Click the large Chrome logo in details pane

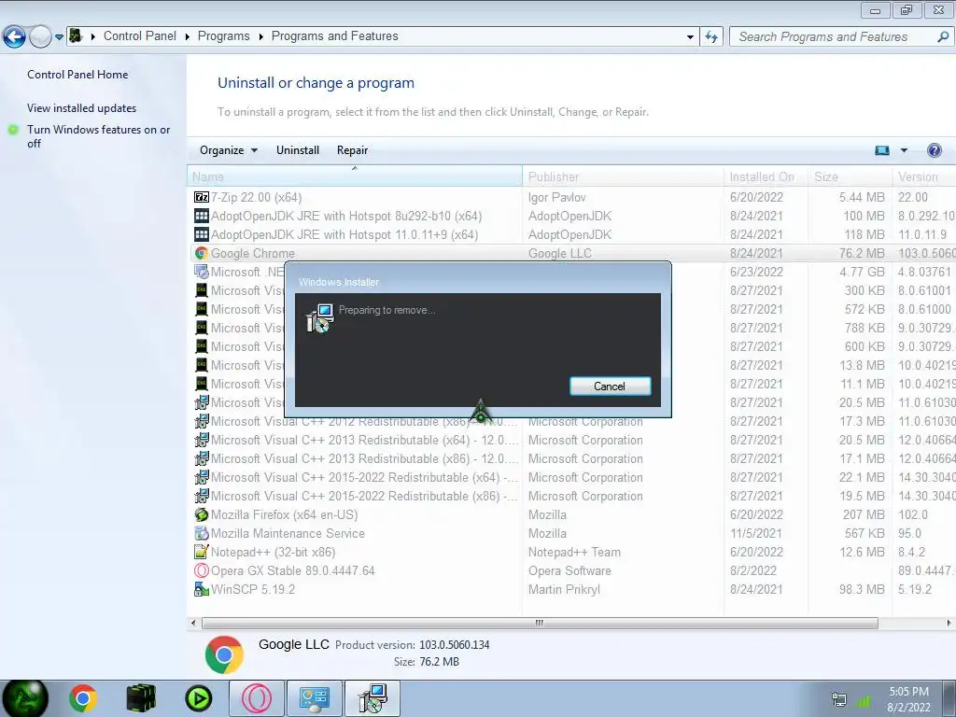224,654
